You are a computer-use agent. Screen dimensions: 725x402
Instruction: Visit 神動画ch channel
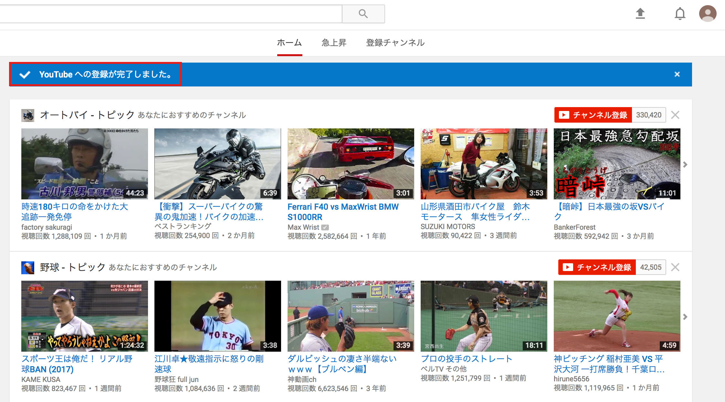coord(302,379)
